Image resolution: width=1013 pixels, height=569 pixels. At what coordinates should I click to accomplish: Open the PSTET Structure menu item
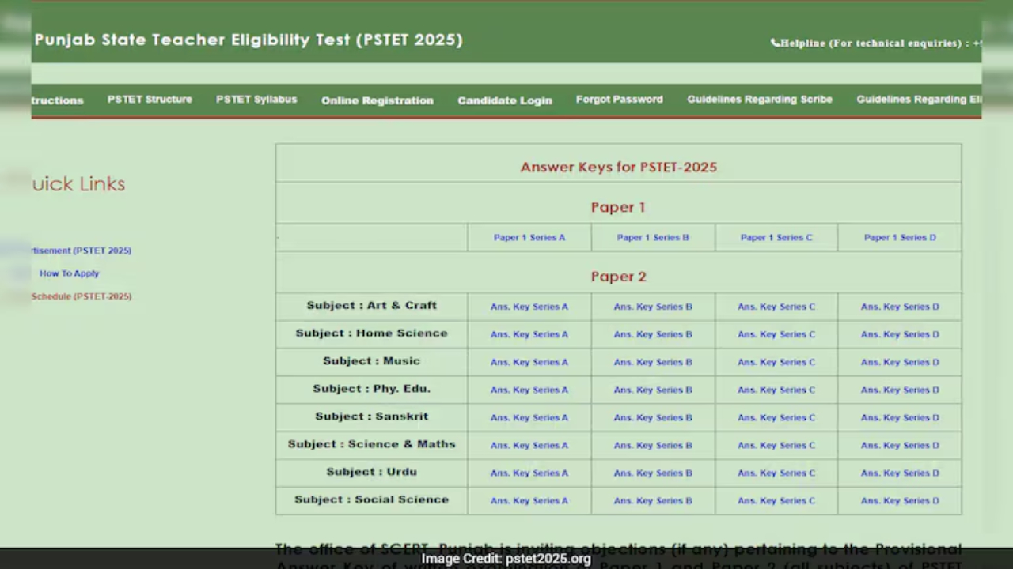pyautogui.click(x=150, y=100)
